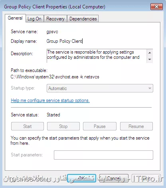Open the Log On tab
This screenshot has width=166, height=188.
pos(34,19)
